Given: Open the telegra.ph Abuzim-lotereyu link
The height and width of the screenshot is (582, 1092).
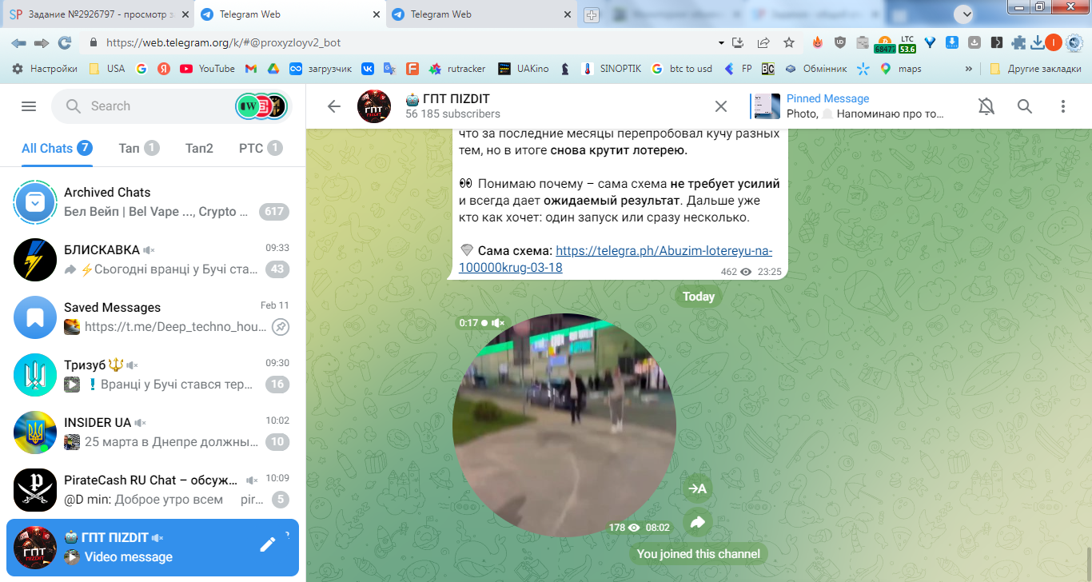Looking at the screenshot, I should [x=617, y=259].
